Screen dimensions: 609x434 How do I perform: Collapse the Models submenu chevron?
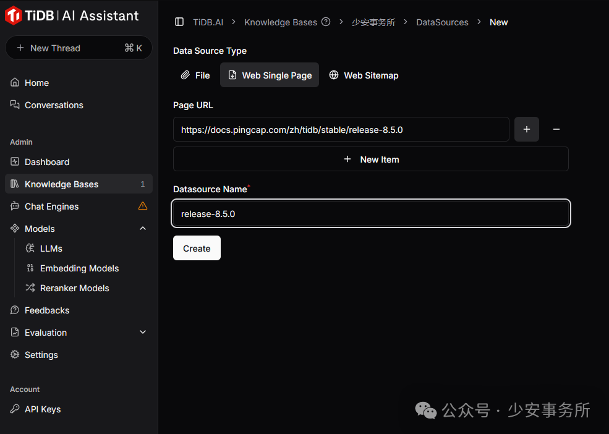[143, 228]
